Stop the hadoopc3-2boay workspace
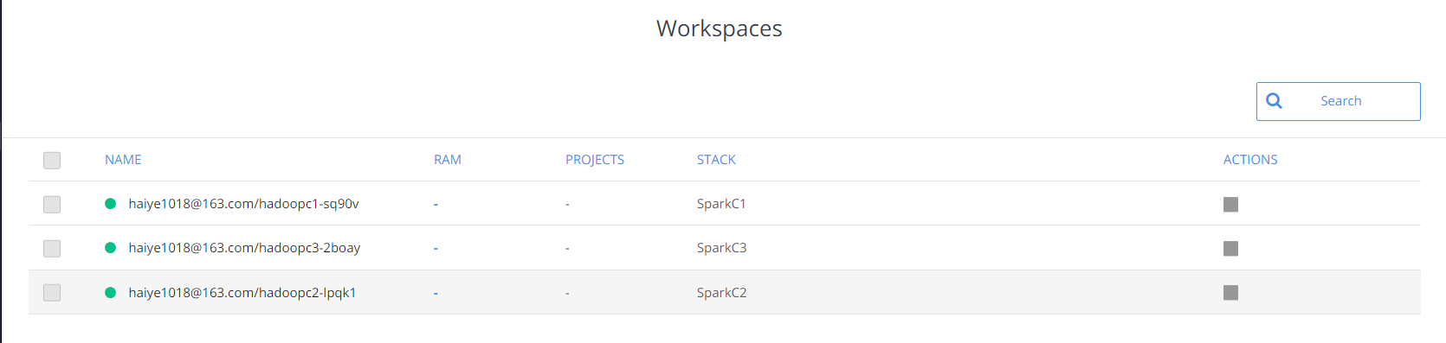 pos(1230,248)
